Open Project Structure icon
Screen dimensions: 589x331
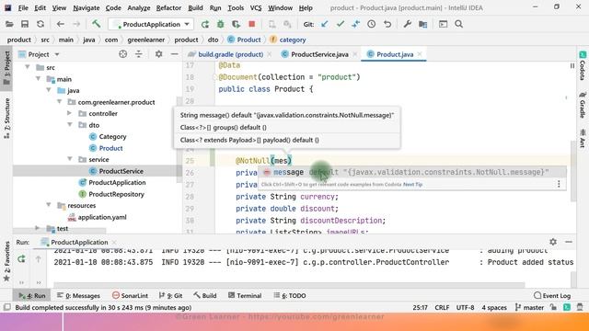click(x=423, y=25)
